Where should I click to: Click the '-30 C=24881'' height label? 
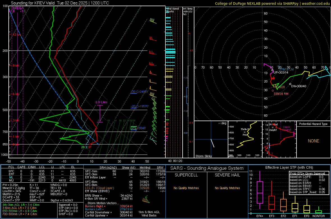pos(140,92)
